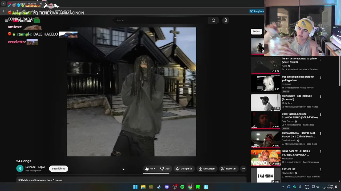341x191 pixels.
Task: Open the tab search chevron dropdown
Action: [x=3, y=4]
